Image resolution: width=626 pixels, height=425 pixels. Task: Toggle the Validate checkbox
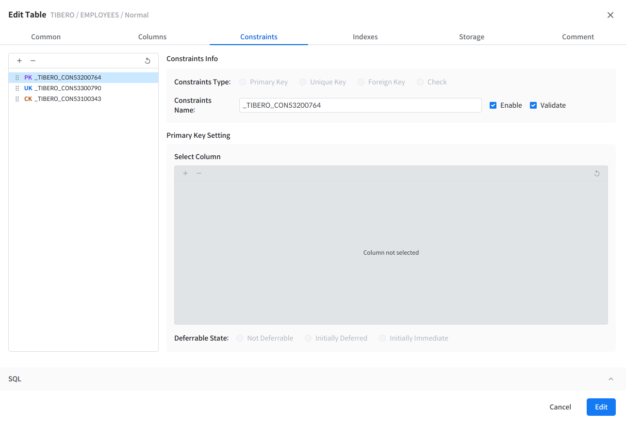(533, 105)
